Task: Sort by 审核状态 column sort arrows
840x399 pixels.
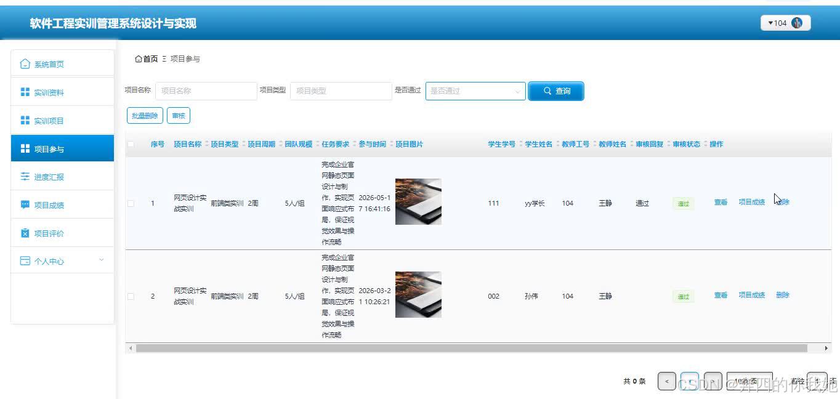Action: pos(705,144)
